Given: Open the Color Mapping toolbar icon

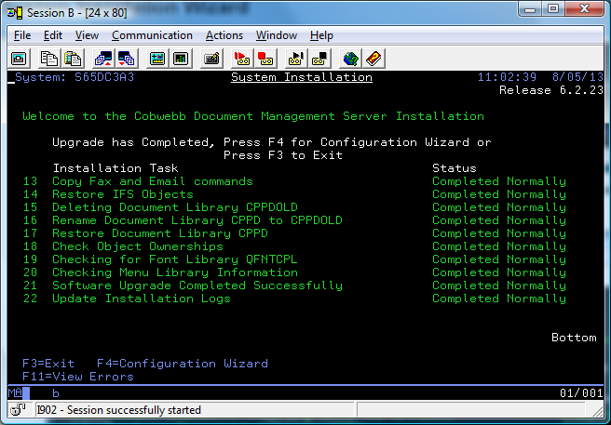Looking at the screenshot, I should (x=181, y=59).
